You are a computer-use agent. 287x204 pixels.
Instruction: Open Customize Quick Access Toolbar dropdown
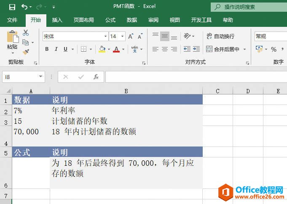(54, 7)
